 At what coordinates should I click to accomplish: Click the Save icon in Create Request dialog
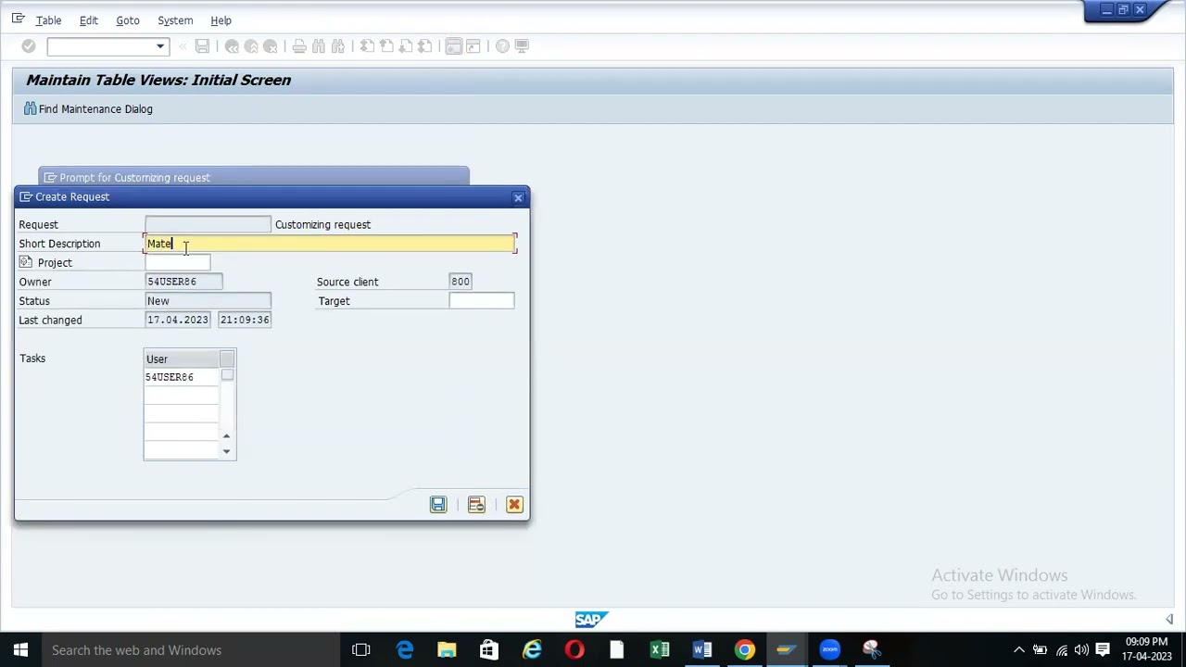click(x=438, y=505)
